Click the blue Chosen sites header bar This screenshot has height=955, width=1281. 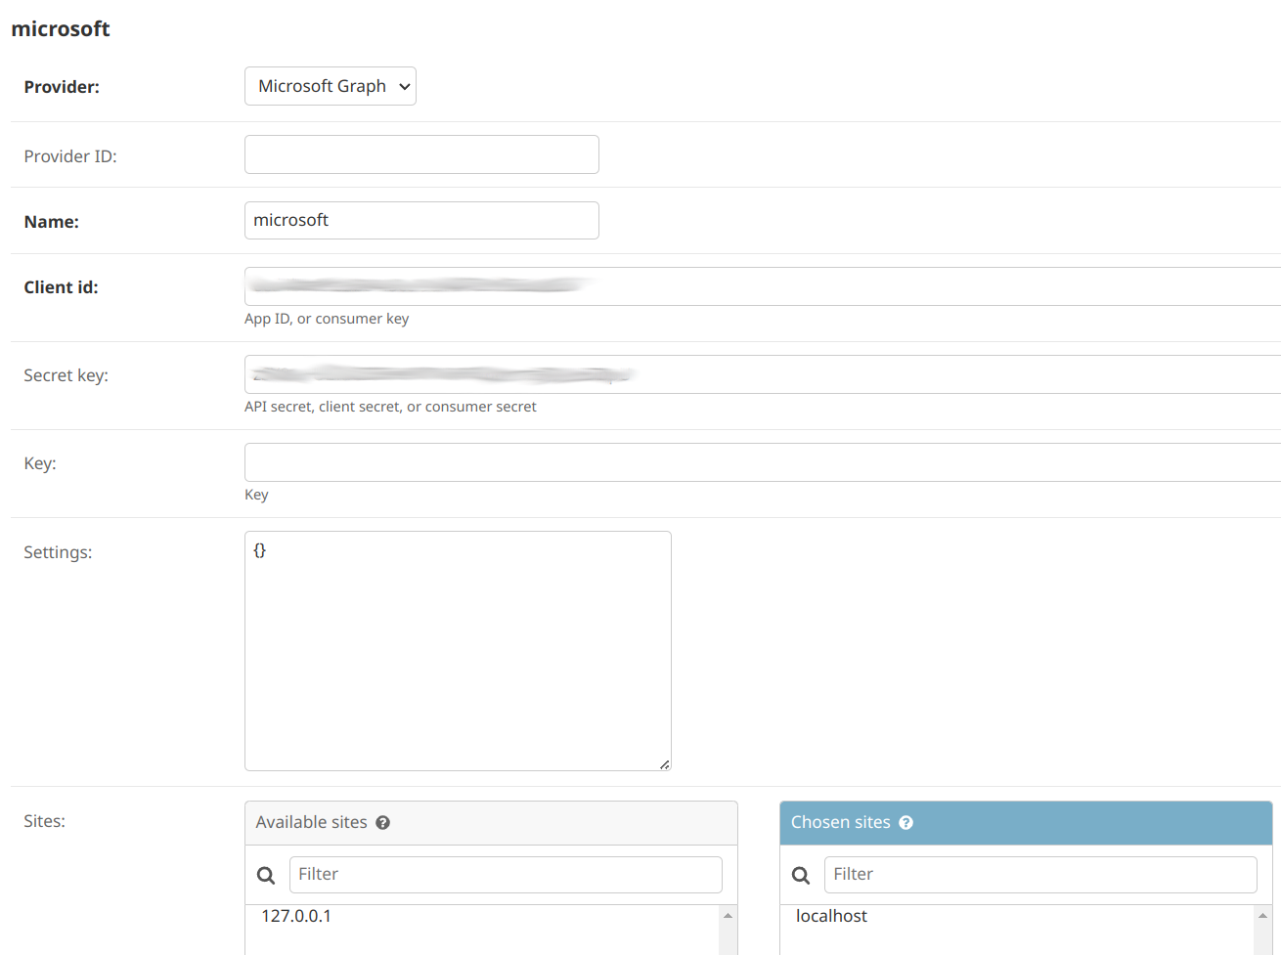1025,822
